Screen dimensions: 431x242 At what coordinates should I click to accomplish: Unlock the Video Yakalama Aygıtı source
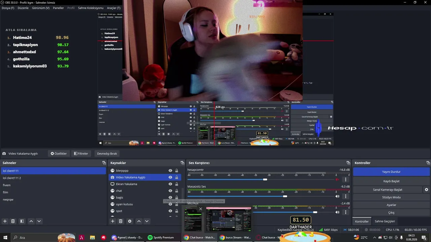pos(176,177)
